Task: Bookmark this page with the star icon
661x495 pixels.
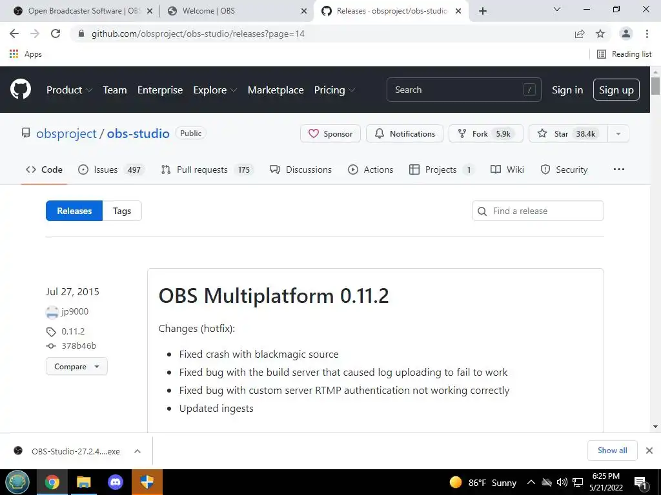Action: pos(600,34)
